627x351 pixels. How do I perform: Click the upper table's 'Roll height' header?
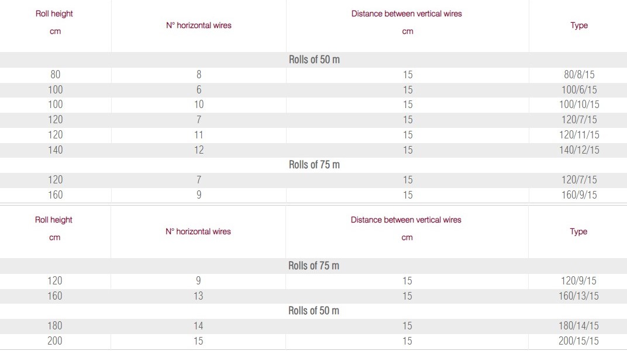[x=54, y=13]
